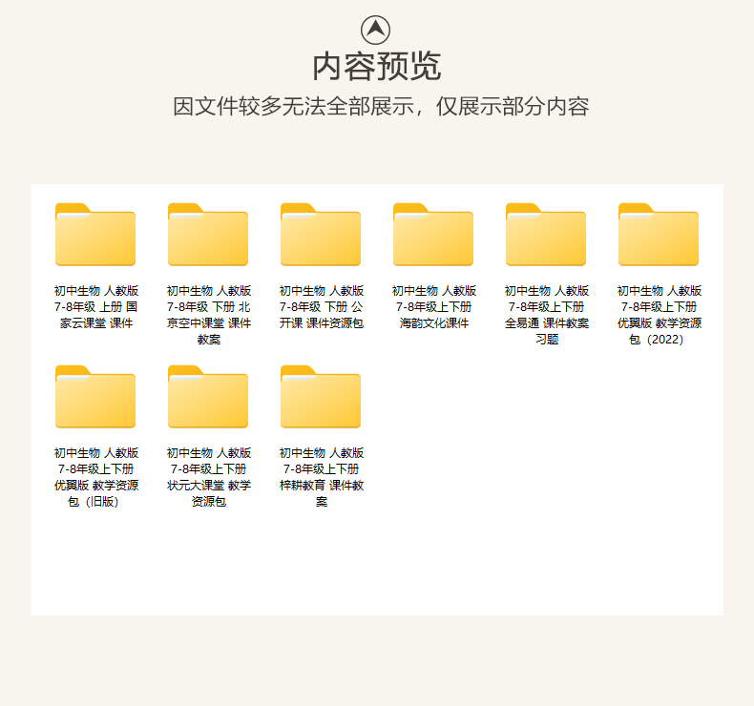Open the 北京空中课堂 课件教案 folder icon
Screen dimensions: 754x706
(x=208, y=235)
